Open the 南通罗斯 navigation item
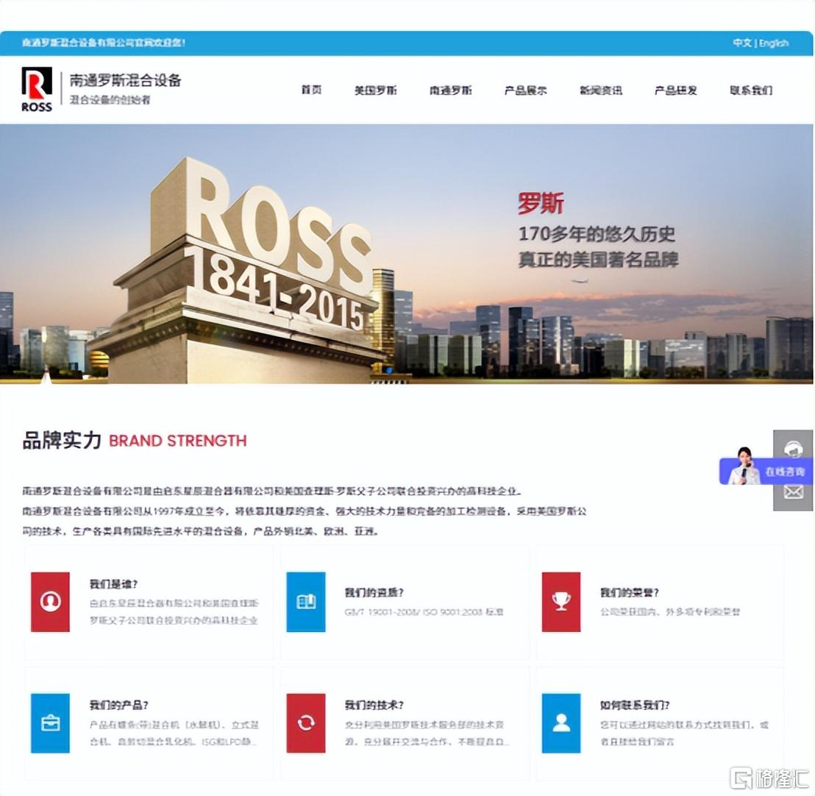Screen dimensions: 815x796 pyautogui.click(x=451, y=90)
